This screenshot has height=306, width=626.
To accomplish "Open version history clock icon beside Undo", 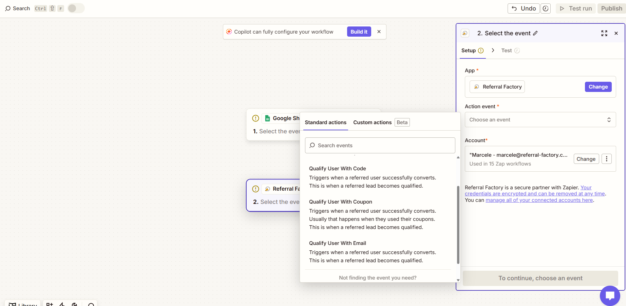I will (x=546, y=8).
